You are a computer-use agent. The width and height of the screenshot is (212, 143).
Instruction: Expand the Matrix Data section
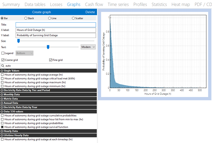2,99
